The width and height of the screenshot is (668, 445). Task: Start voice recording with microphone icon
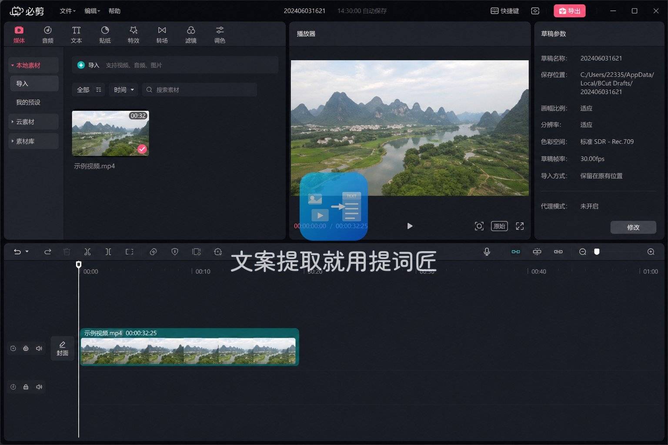pyautogui.click(x=487, y=252)
